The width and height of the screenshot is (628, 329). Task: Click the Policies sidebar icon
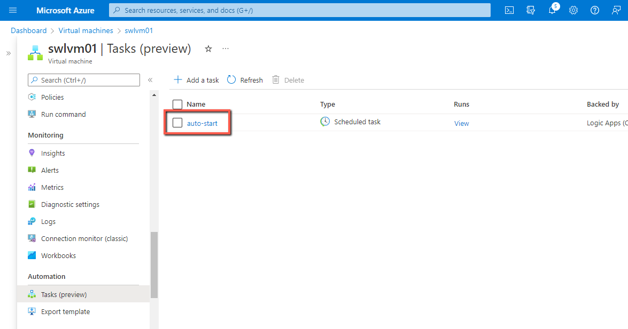(32, 97)
